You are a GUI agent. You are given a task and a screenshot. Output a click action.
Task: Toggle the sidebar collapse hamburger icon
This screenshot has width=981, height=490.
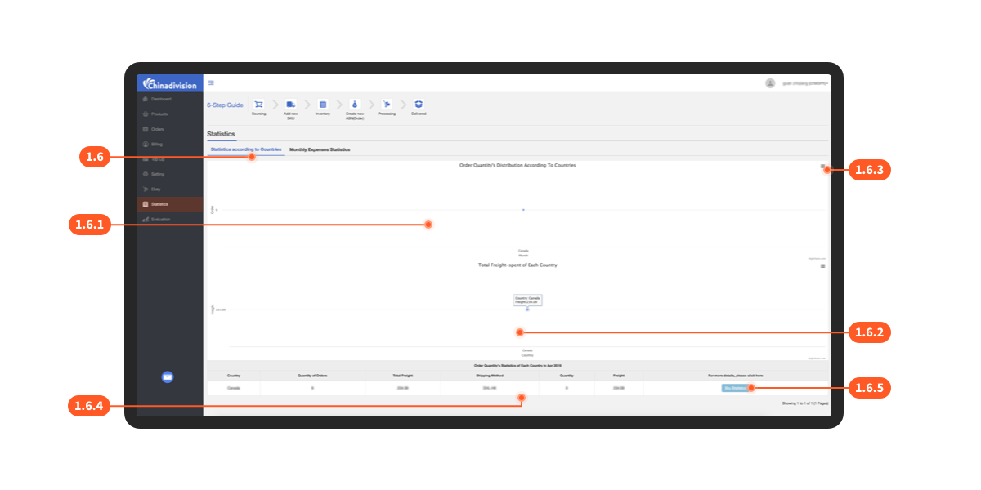point(211,82)
